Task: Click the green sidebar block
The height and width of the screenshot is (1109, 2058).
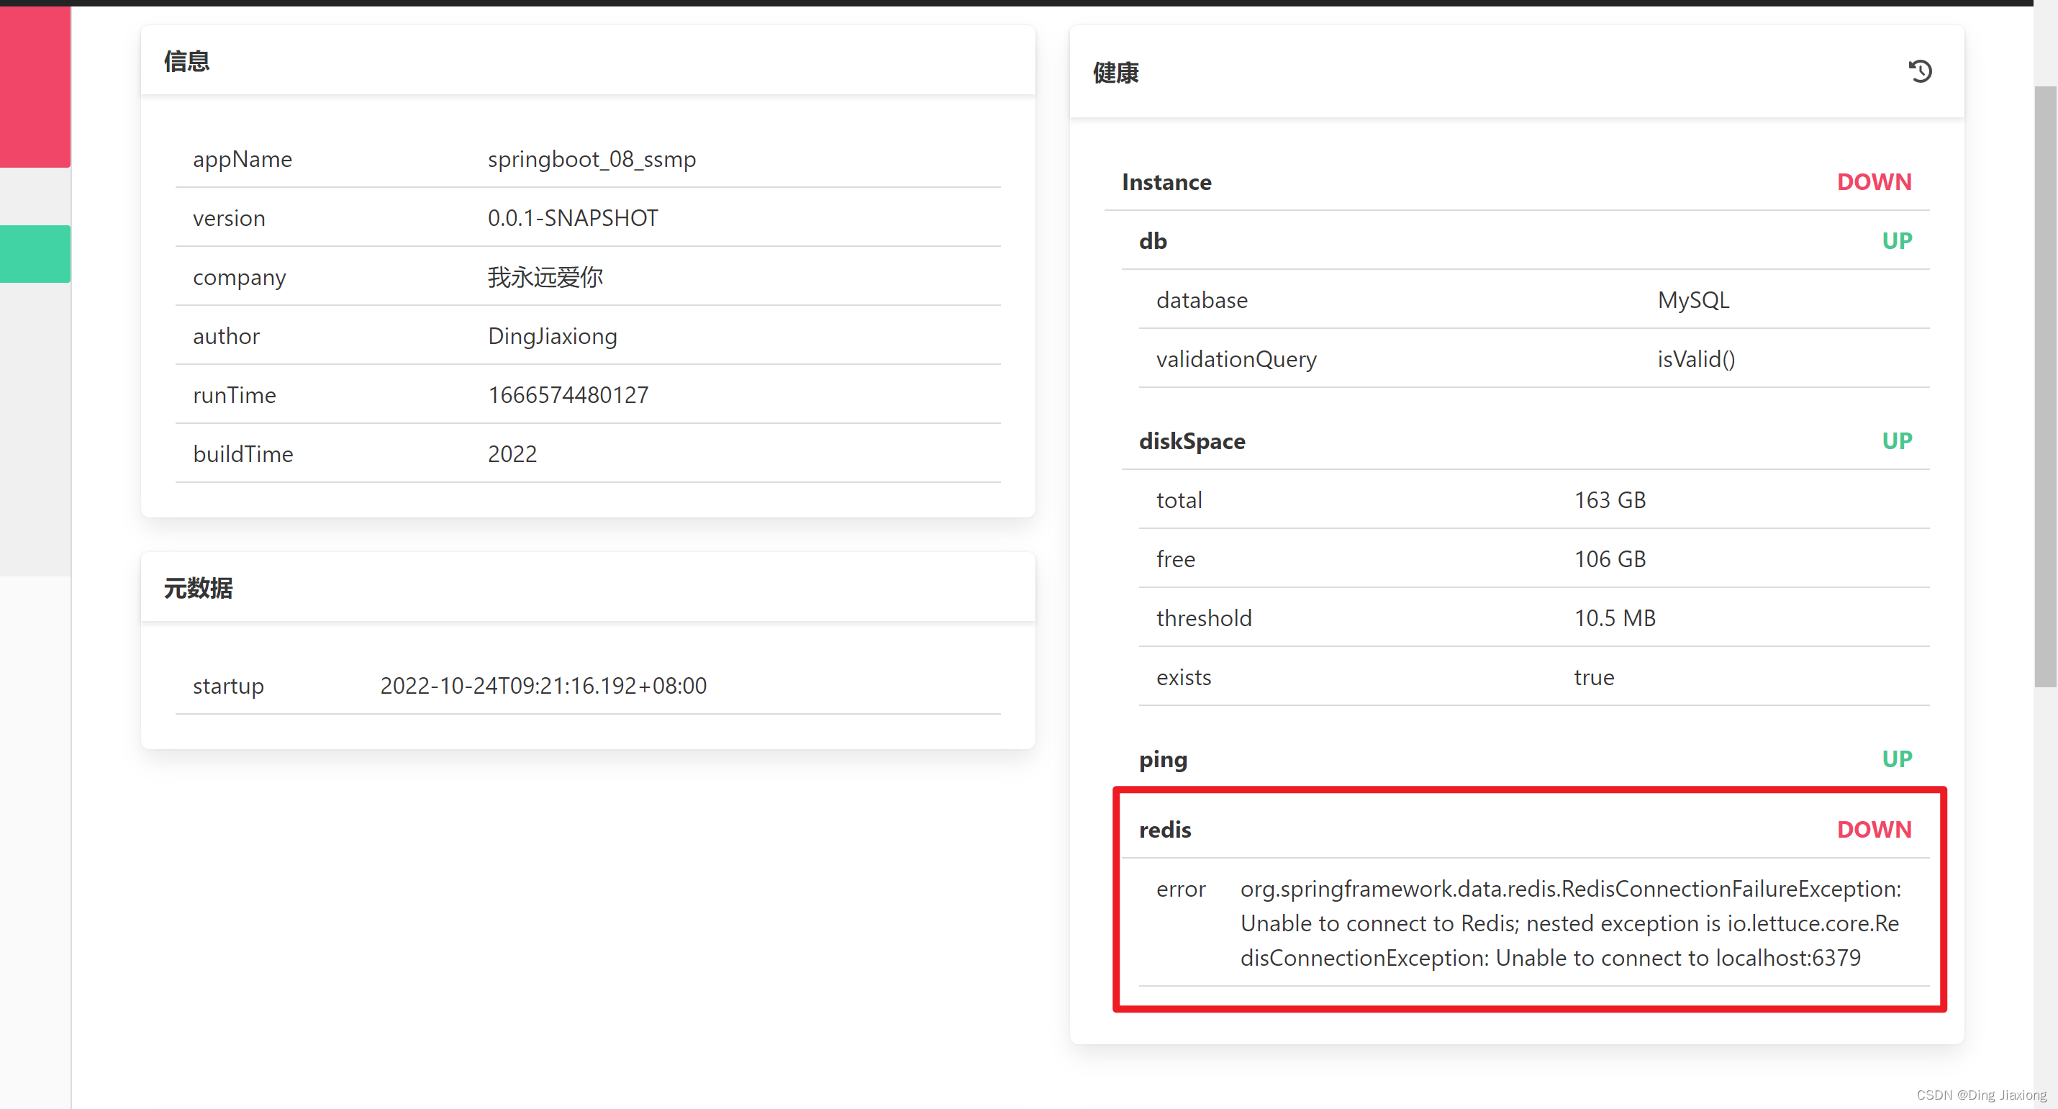Action: 35,254
